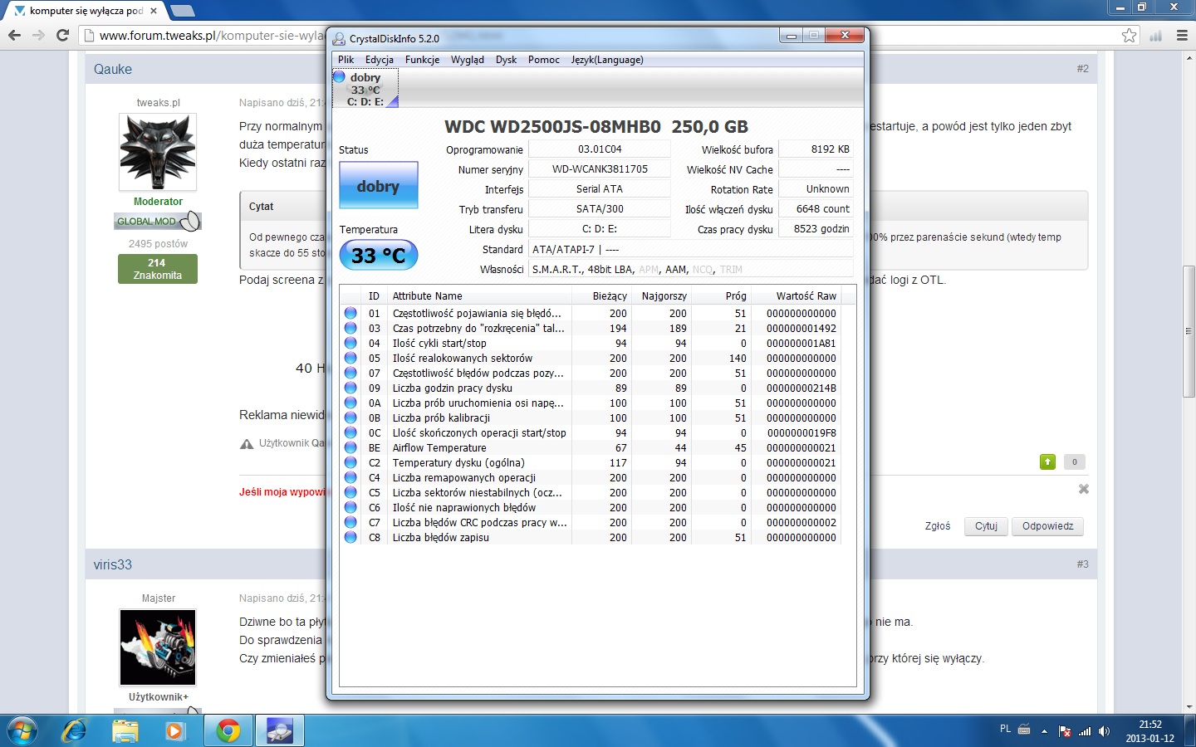Click the Attribute Name column header
This screenshot has width=1196, height=747.
480,296
